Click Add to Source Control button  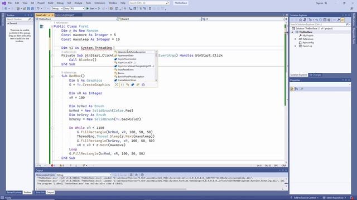pyautogui.click(x=305, y=198)
